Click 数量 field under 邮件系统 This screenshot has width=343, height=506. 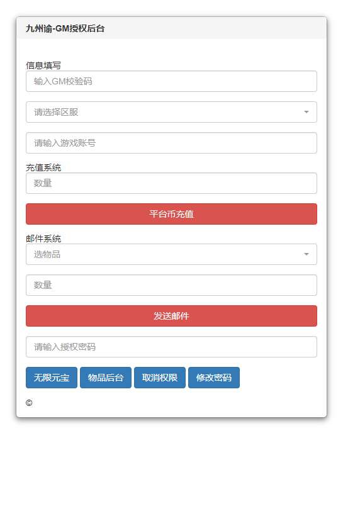(171, 285)
